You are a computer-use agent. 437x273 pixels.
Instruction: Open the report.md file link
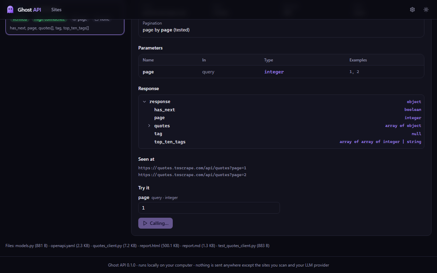tap(199, 246)
